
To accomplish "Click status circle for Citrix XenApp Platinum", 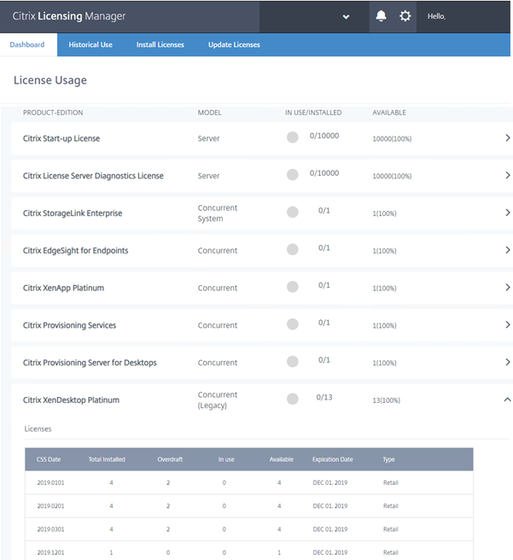I will (293, 287).
